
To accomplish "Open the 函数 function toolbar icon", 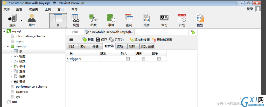I will coord(93,20).
